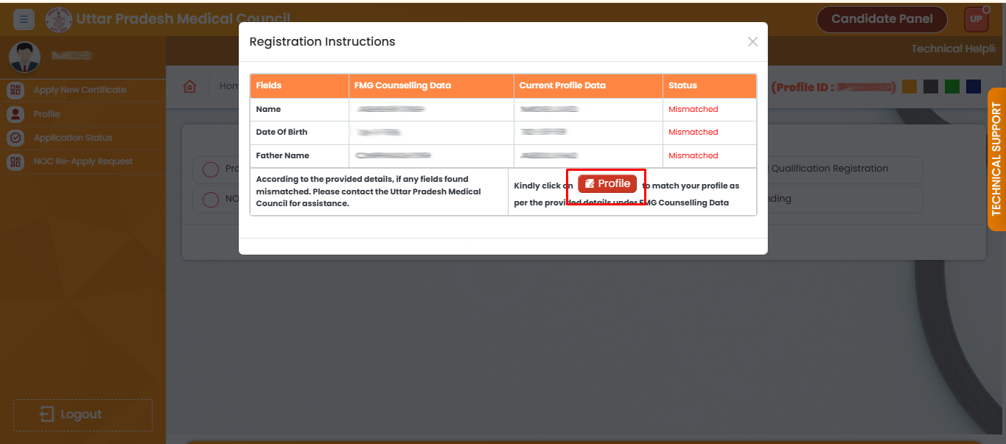
Task: Open the UP user badge icon
Action: coord(976,20)
